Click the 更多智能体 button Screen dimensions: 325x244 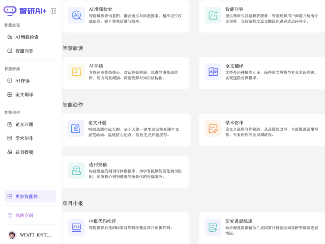(x=30, y=196)
